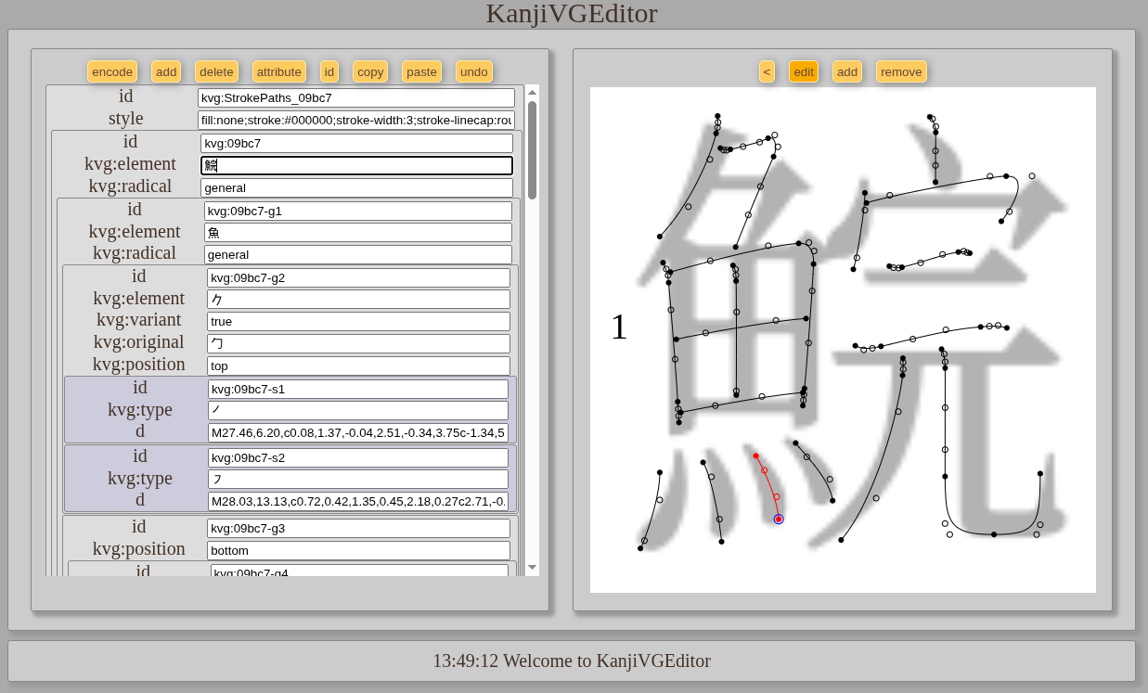
Task: Edit kvg:radical field under kvg:09bc7-g1
Action: pyautogui.click(x=358, y=254)
